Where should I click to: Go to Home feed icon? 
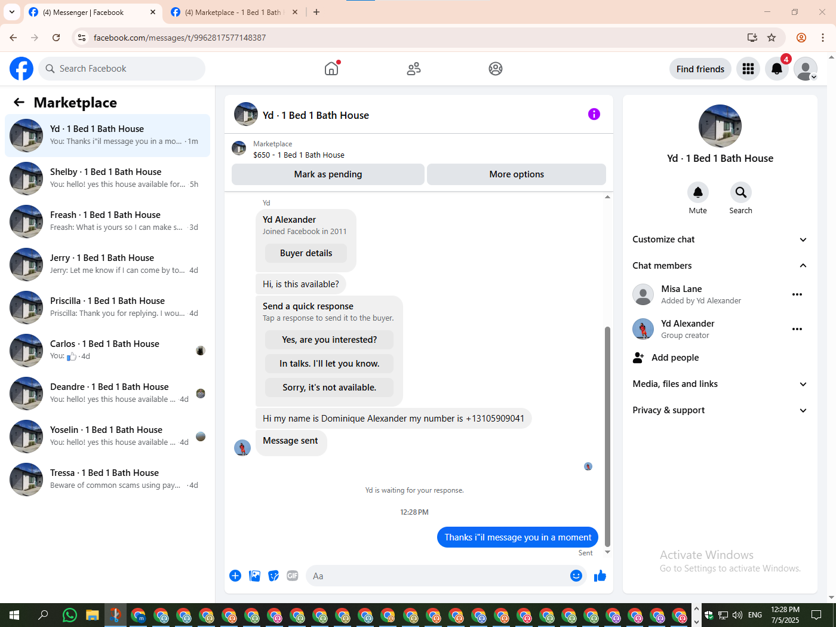click(x=331, y=69)
